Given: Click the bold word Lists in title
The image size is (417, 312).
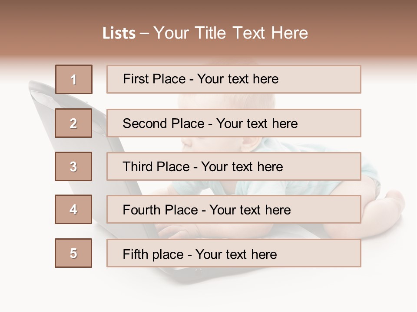Looking at the screenshot, I should point(119,33).
